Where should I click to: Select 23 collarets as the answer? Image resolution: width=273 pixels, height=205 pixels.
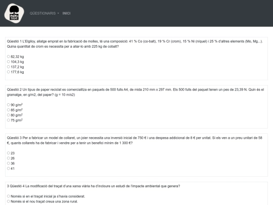tap(9, 153)
